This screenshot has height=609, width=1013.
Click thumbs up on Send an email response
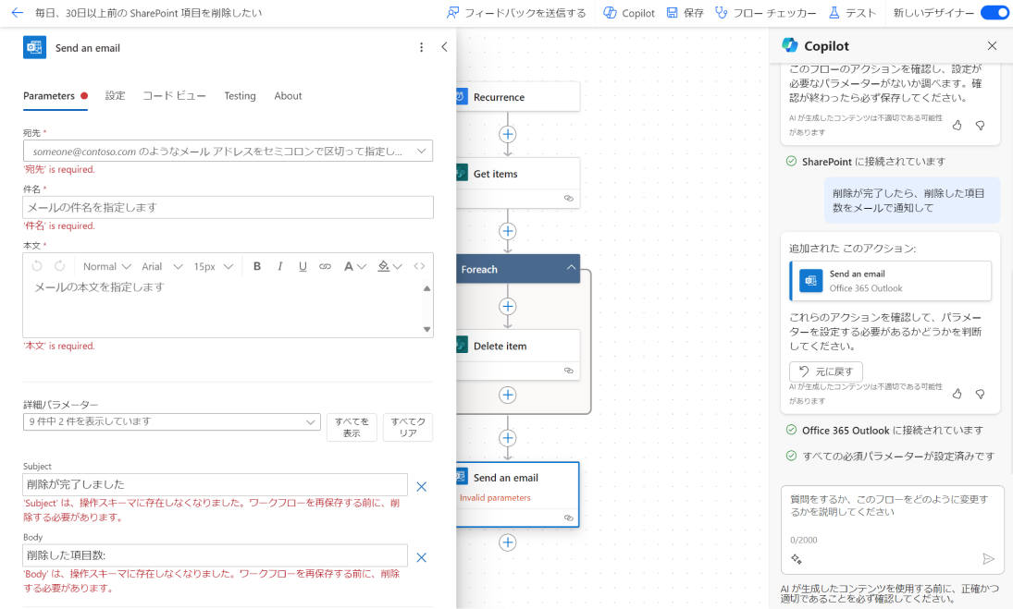[x=957, y=394]
